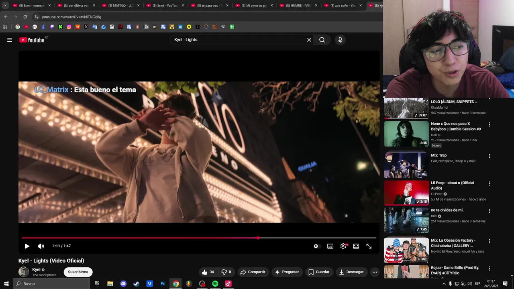Like the video with the thumbs-up button
This screenshot has width=514, height=289.
pyautogui.click(x=208, y=272)
